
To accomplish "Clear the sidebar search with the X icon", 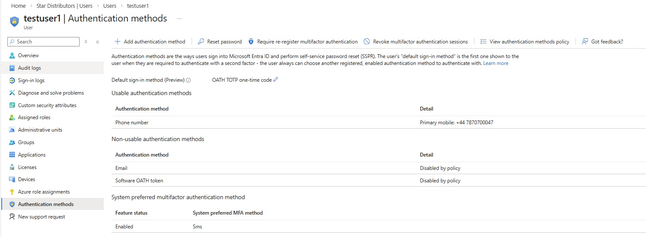I will 86,42.
